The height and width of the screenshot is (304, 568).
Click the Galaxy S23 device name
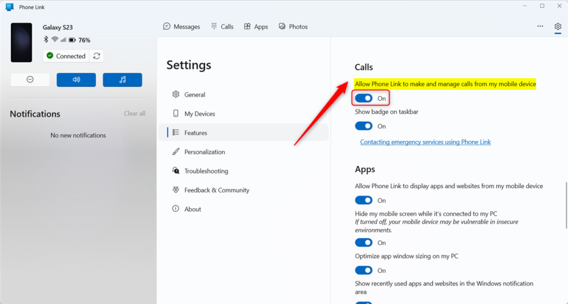58,27
